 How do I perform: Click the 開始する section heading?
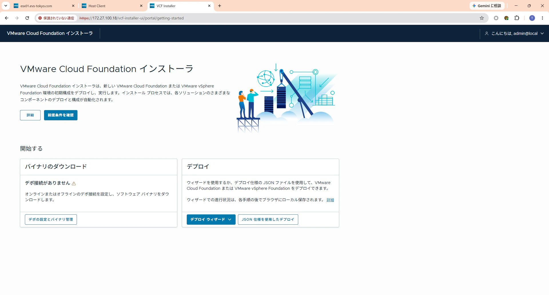pos(31,149)
